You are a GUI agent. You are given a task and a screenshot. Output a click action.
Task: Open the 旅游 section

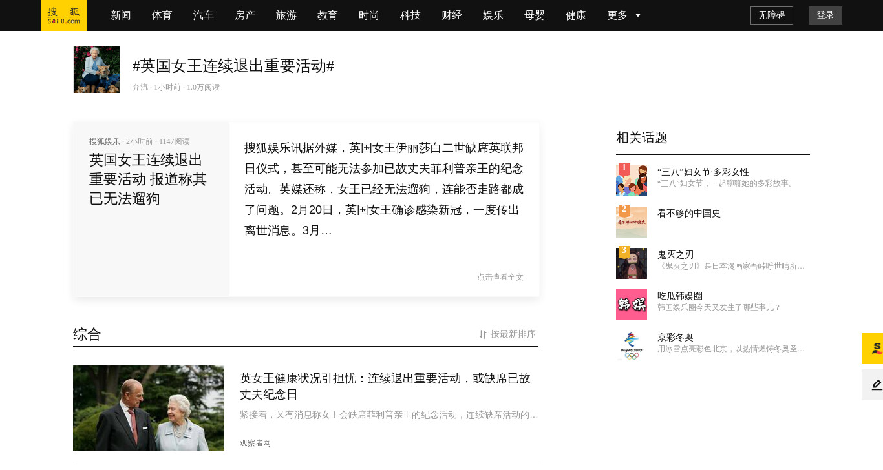tap(286, 15)
